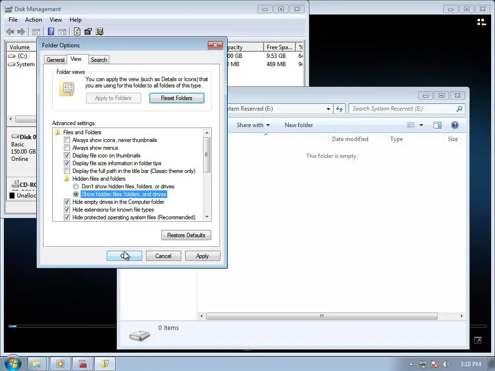This screenshot has width=495, height=371.
Task: Click Cancel in Folder Options
Action: coord(163,256)
